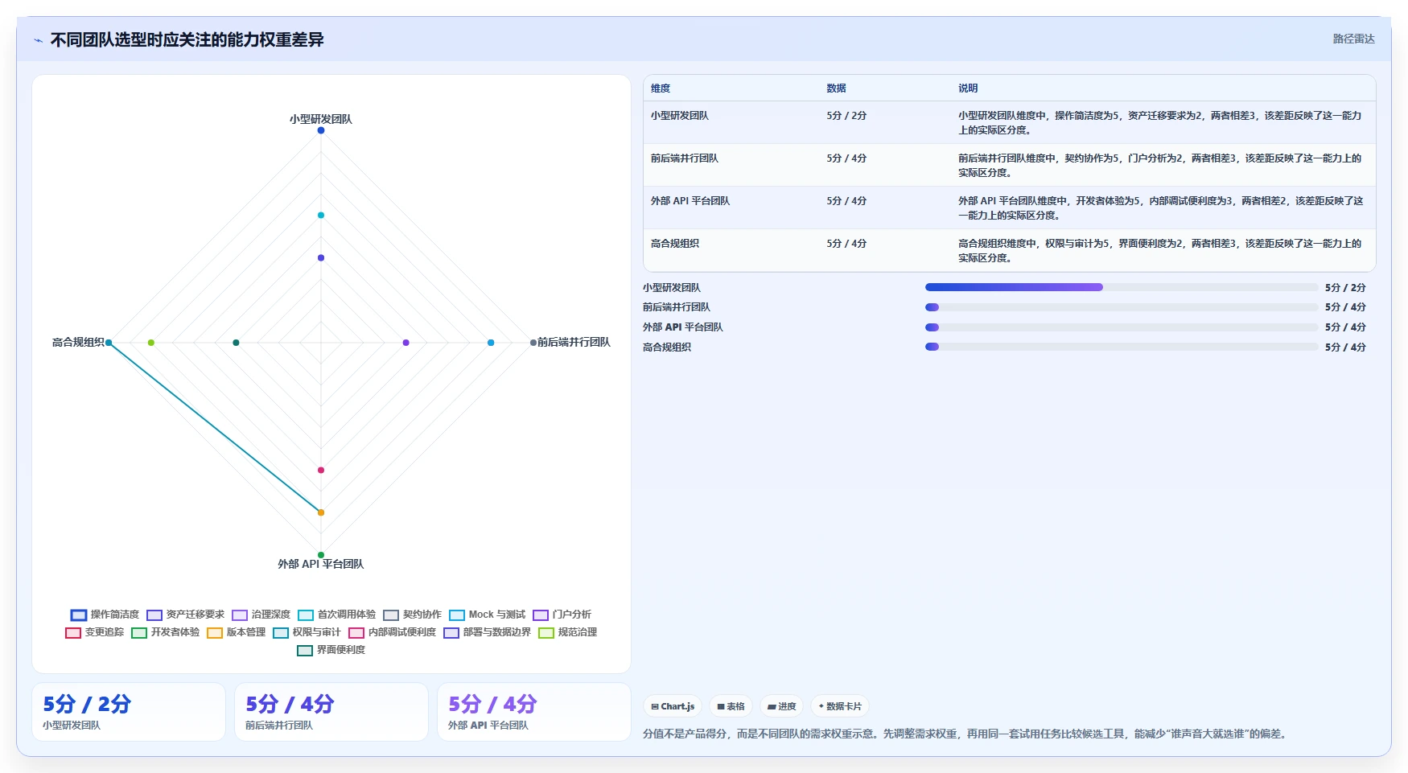Toggle the 契约协作 legend dataset
Viewport: 1408px width, 773px height.
pos(412,615)
